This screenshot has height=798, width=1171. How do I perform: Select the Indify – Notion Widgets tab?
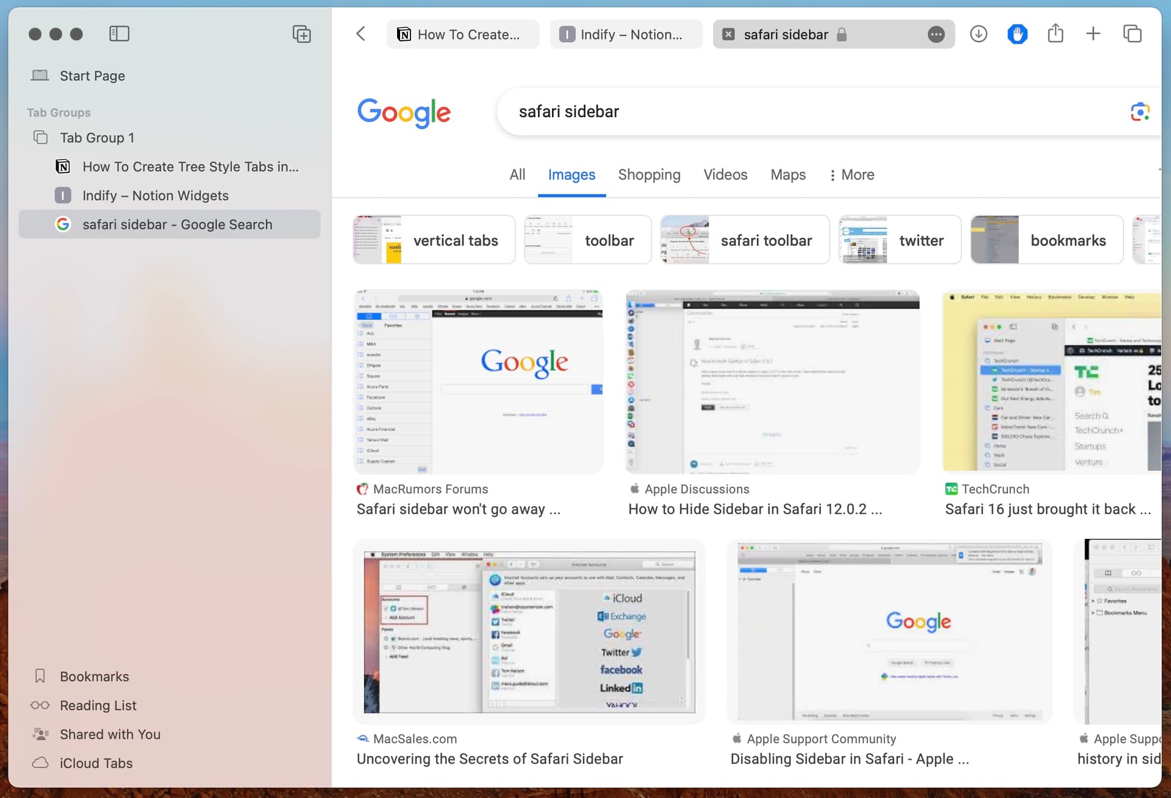click(x=156, y=195)
